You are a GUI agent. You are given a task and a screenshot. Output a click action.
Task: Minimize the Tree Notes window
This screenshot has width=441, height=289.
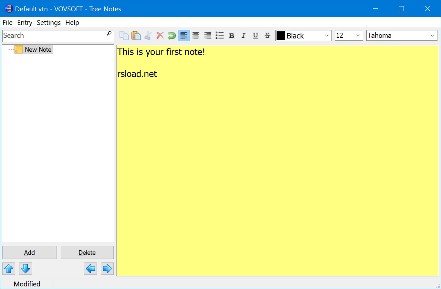375,9
